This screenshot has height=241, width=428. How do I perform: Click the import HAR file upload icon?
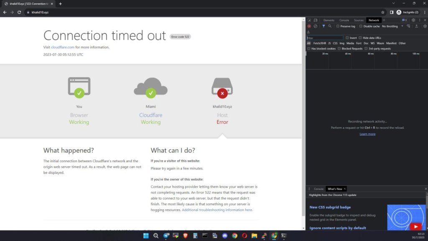[416, 26]
